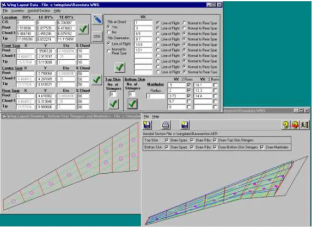
Task: Click Rear Spar Chord-1 Y field
Action: click(46, 102)
